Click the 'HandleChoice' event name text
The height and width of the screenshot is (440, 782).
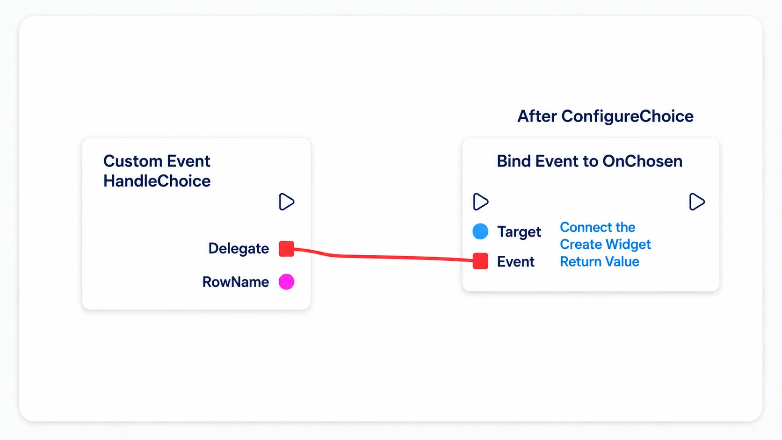[x=157, y=181]
